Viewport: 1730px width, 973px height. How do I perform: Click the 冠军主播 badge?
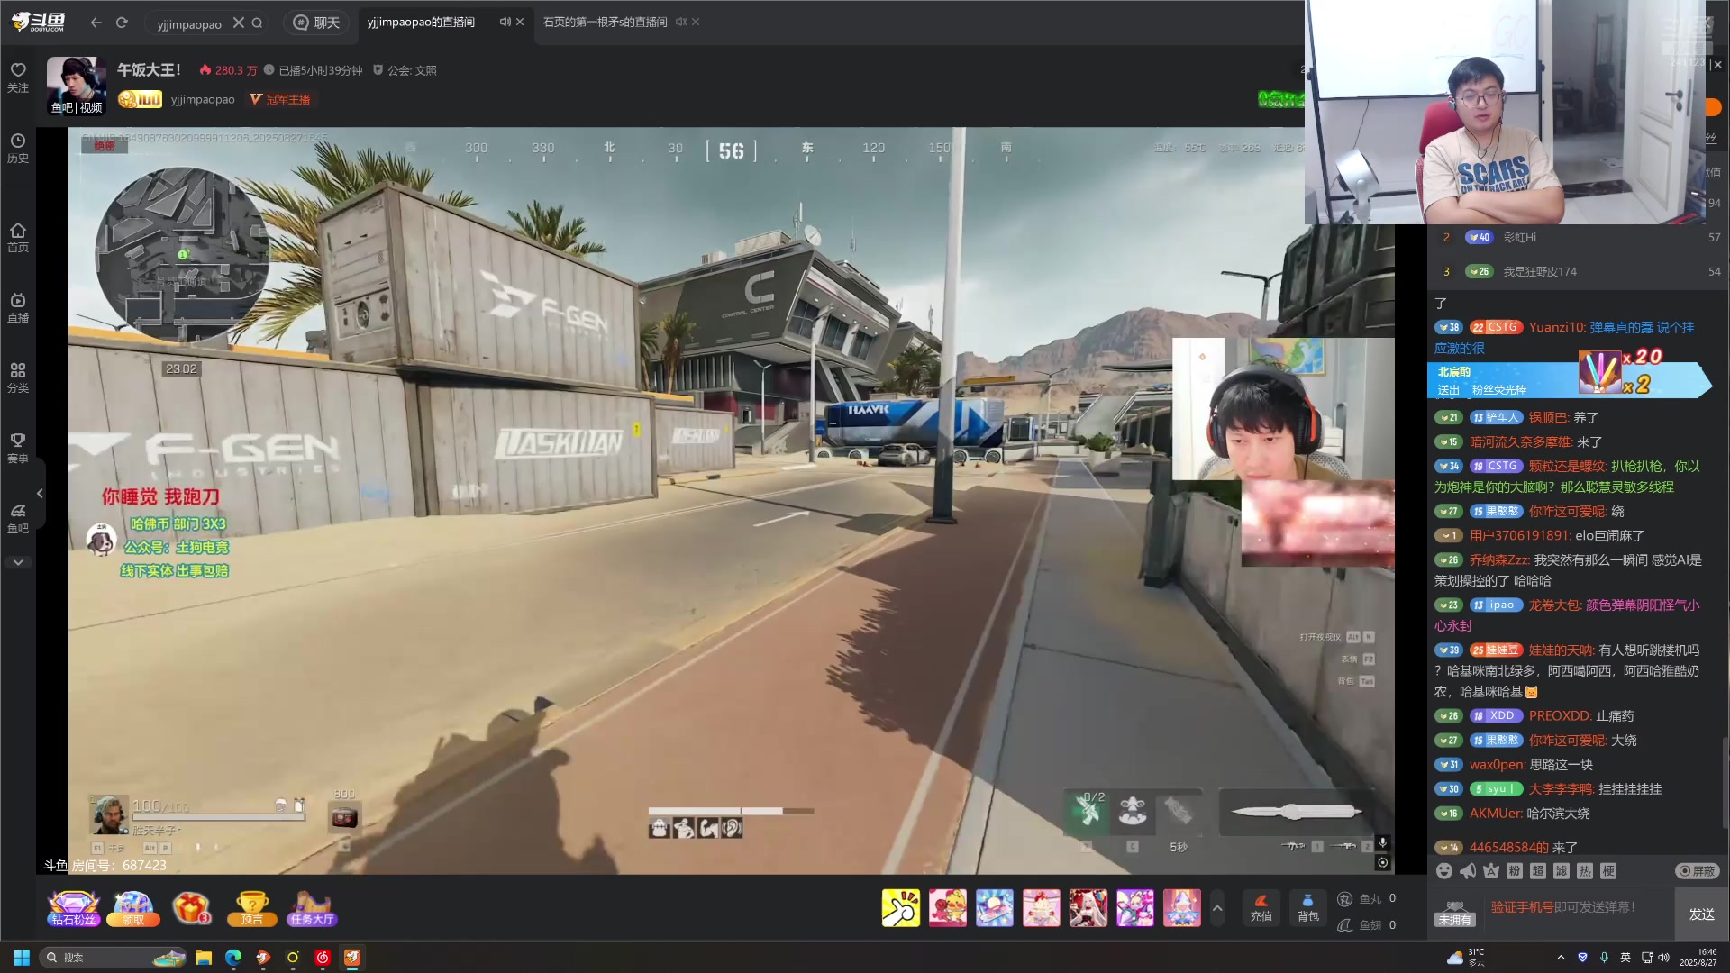coord(280,99)
